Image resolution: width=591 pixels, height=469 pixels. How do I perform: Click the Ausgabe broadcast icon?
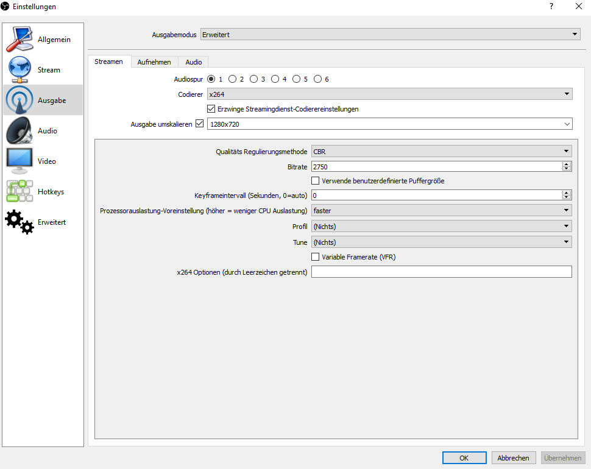pos(19,100)
